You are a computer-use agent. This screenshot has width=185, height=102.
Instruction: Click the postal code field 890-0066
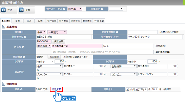tap(44, 41)
